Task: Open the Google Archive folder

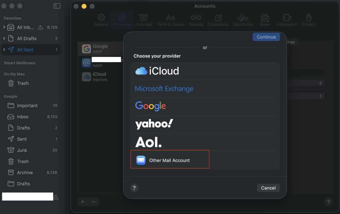Action: 31,172
